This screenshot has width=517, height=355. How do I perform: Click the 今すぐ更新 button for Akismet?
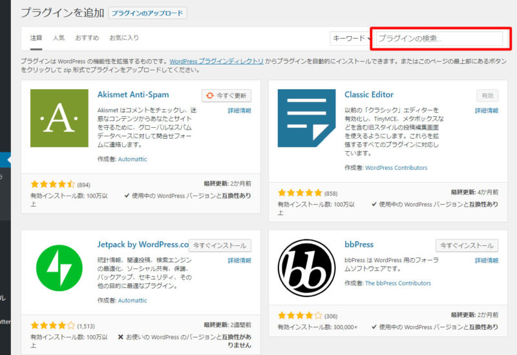click(x=227, y=96)
